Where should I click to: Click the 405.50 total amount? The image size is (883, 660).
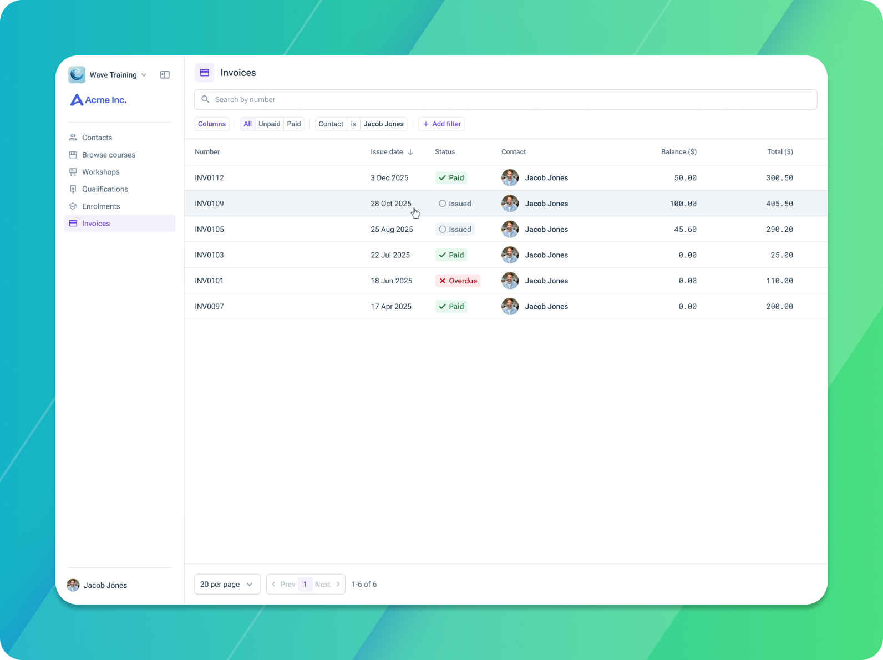point(779,204)
